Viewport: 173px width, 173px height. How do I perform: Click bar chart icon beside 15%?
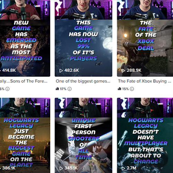click(x=119, y=89)
